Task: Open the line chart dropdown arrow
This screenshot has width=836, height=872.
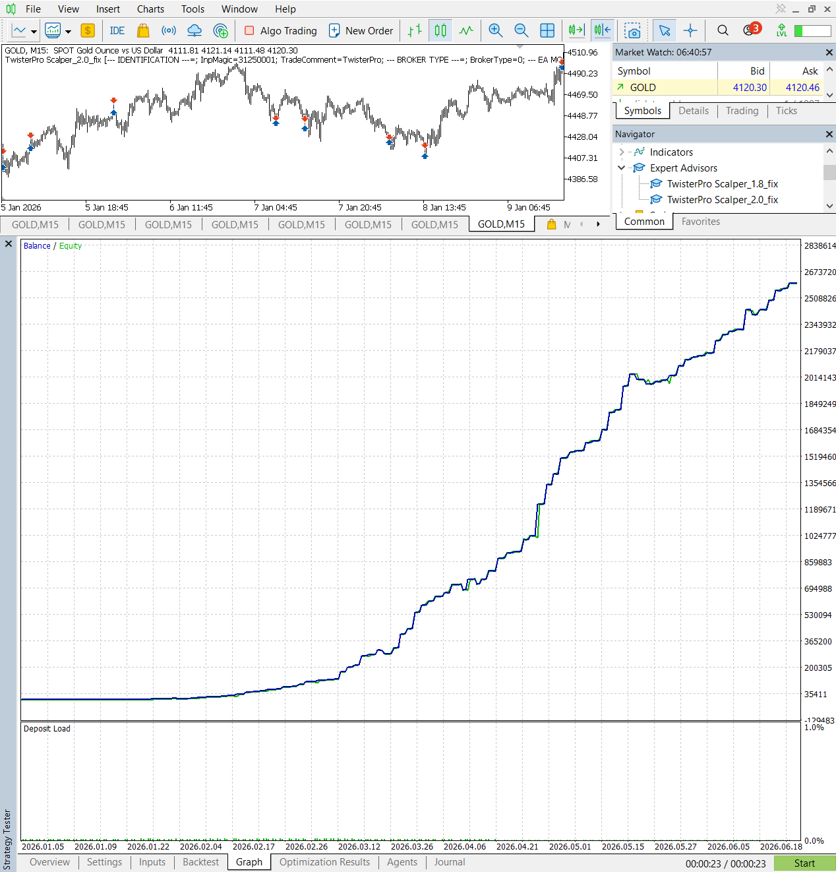Action: 34,31
